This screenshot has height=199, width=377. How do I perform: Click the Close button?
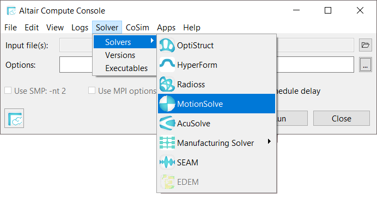click(342, 118)
